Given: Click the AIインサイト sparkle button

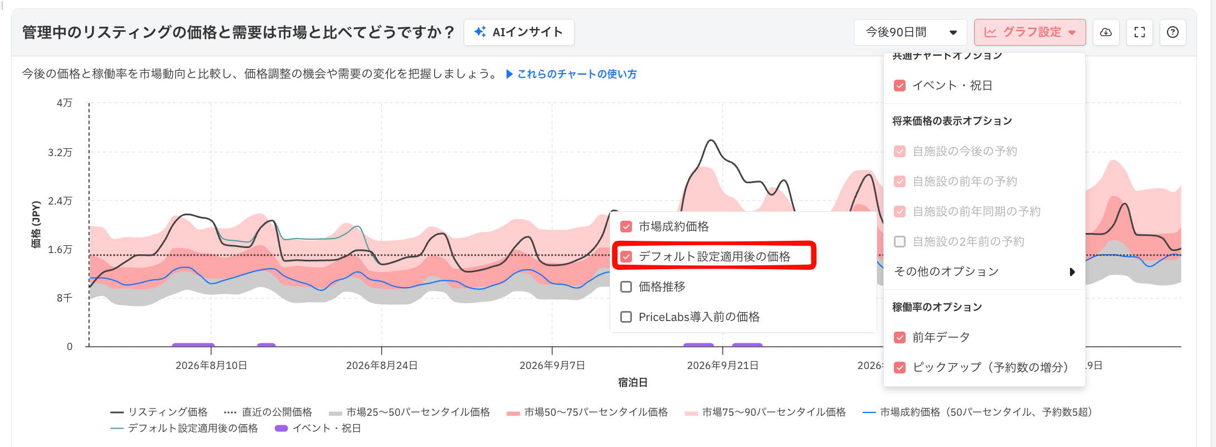Looking at the screenshot, I should click(x=519, y=32).
